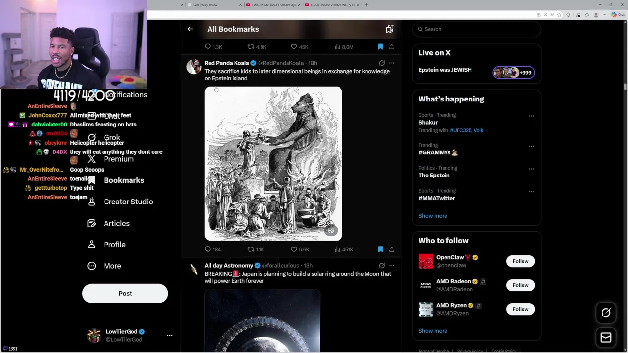More options for #GRAMMYs trend

tap(531, 146)
